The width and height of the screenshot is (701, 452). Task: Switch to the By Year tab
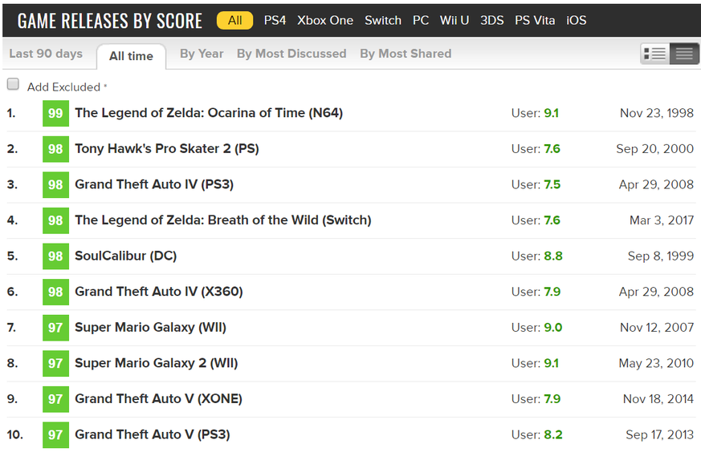[x=202, y=54]
